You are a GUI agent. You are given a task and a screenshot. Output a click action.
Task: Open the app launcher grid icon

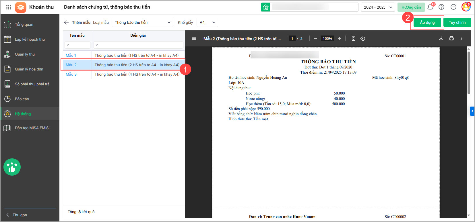coord(9,7)
